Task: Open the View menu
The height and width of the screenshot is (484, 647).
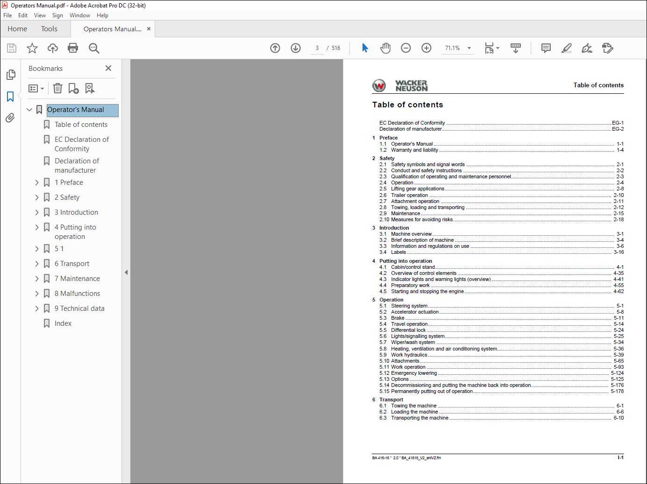Action: pyautogui.click(x=40, y=15)
